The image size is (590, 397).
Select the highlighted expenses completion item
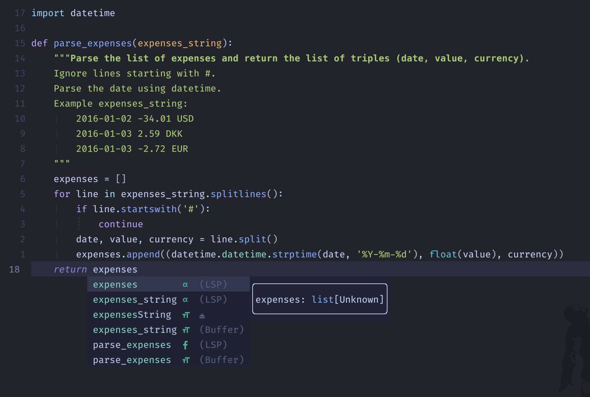[115, 284]
